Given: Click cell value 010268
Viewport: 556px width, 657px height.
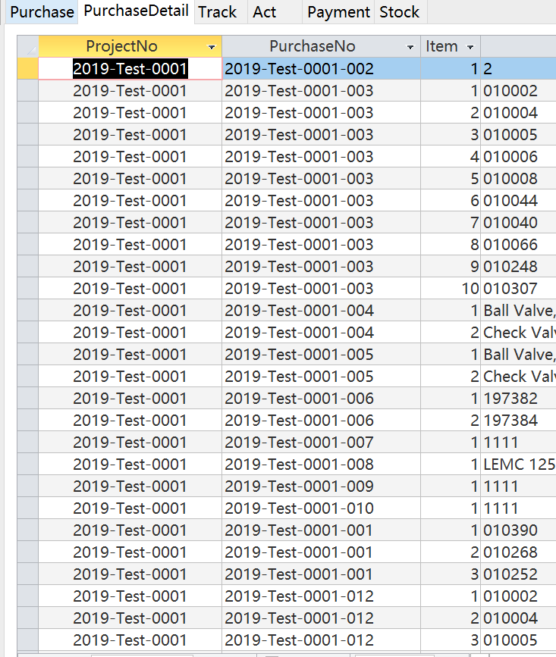Looking at the screenshot, I should point(518,552).
